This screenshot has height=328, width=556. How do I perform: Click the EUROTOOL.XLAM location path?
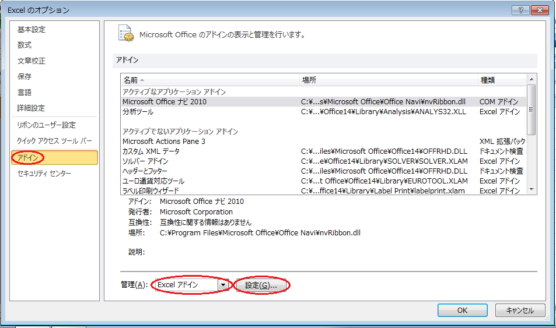coord(384,181)
